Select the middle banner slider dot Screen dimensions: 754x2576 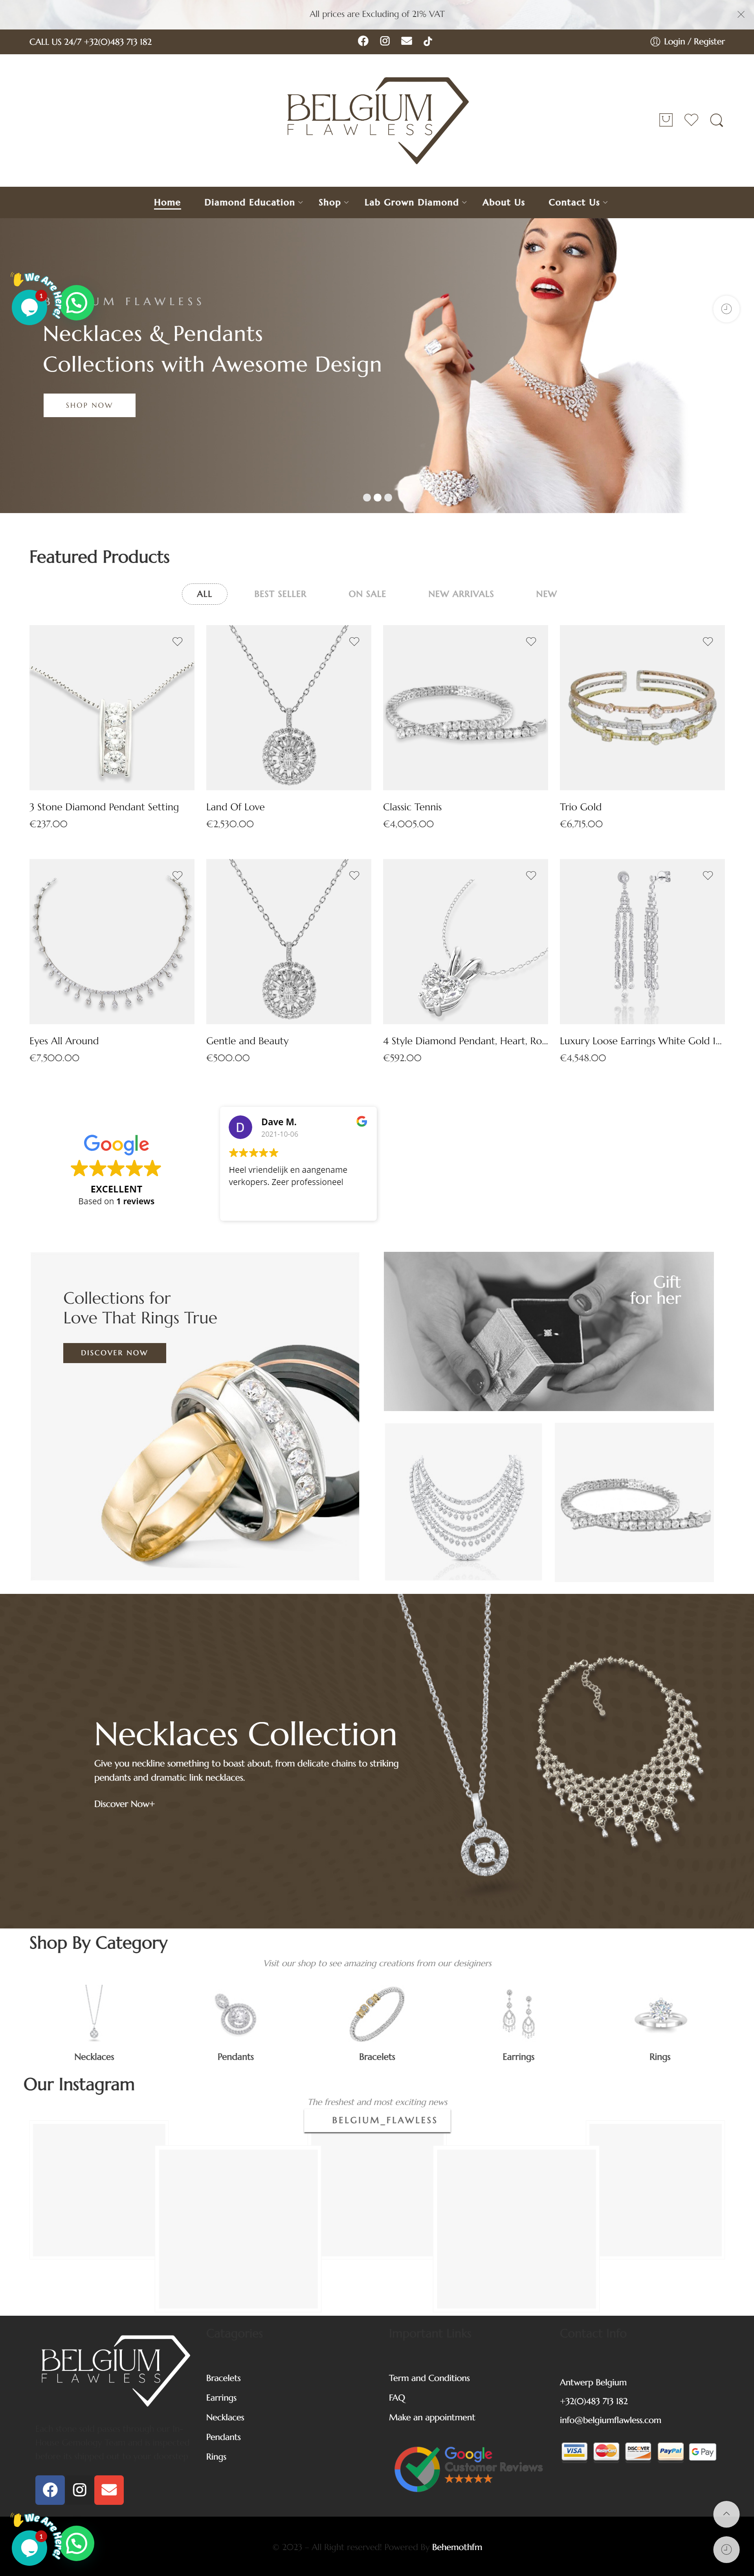(377, 497)
